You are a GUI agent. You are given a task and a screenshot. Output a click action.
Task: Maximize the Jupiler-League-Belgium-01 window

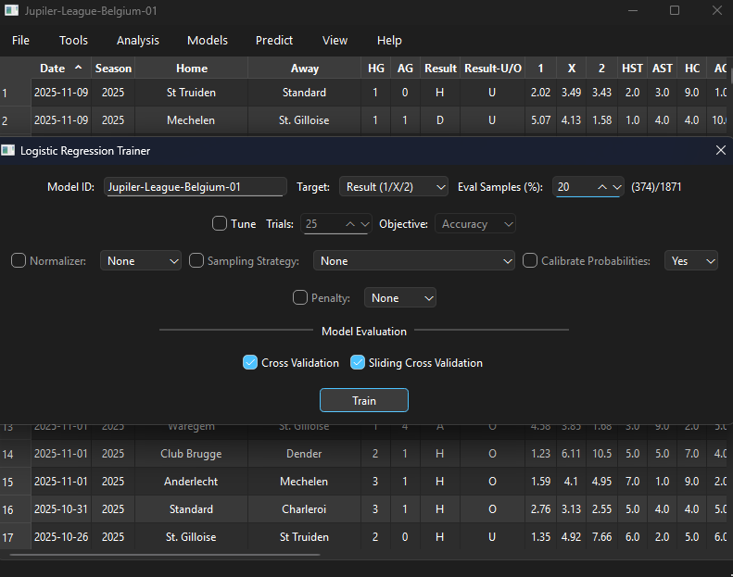coord(674,10)
